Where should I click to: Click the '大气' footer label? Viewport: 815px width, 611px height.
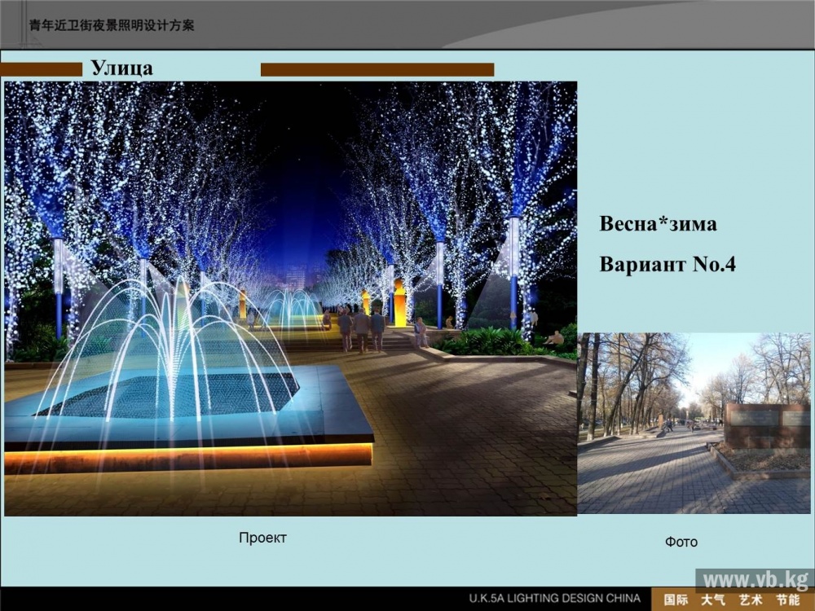tap(713, 600)
